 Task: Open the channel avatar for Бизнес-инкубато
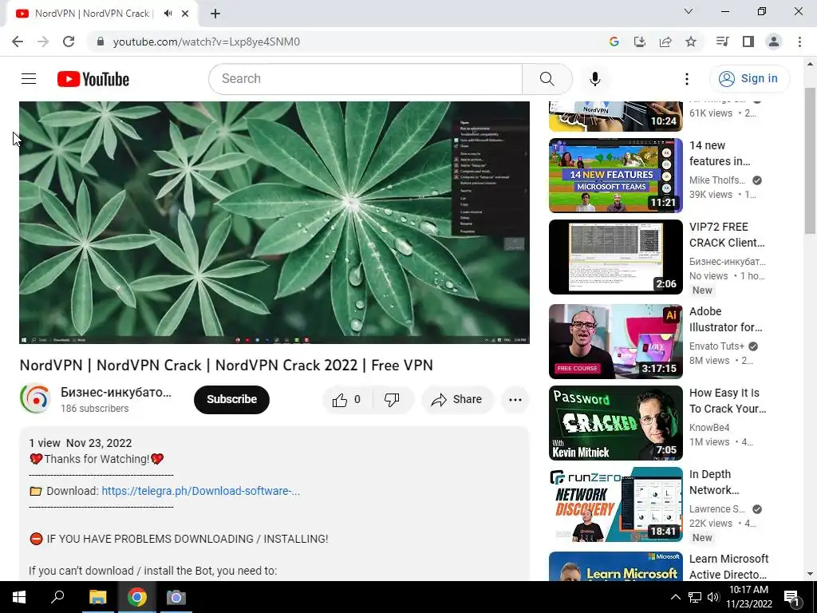[35, 399]
